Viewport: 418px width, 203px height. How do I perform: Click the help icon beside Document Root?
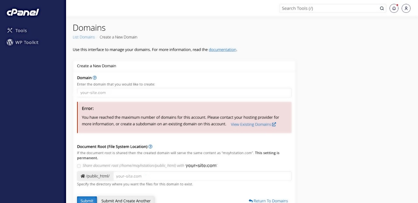click(x=151, y=147)
